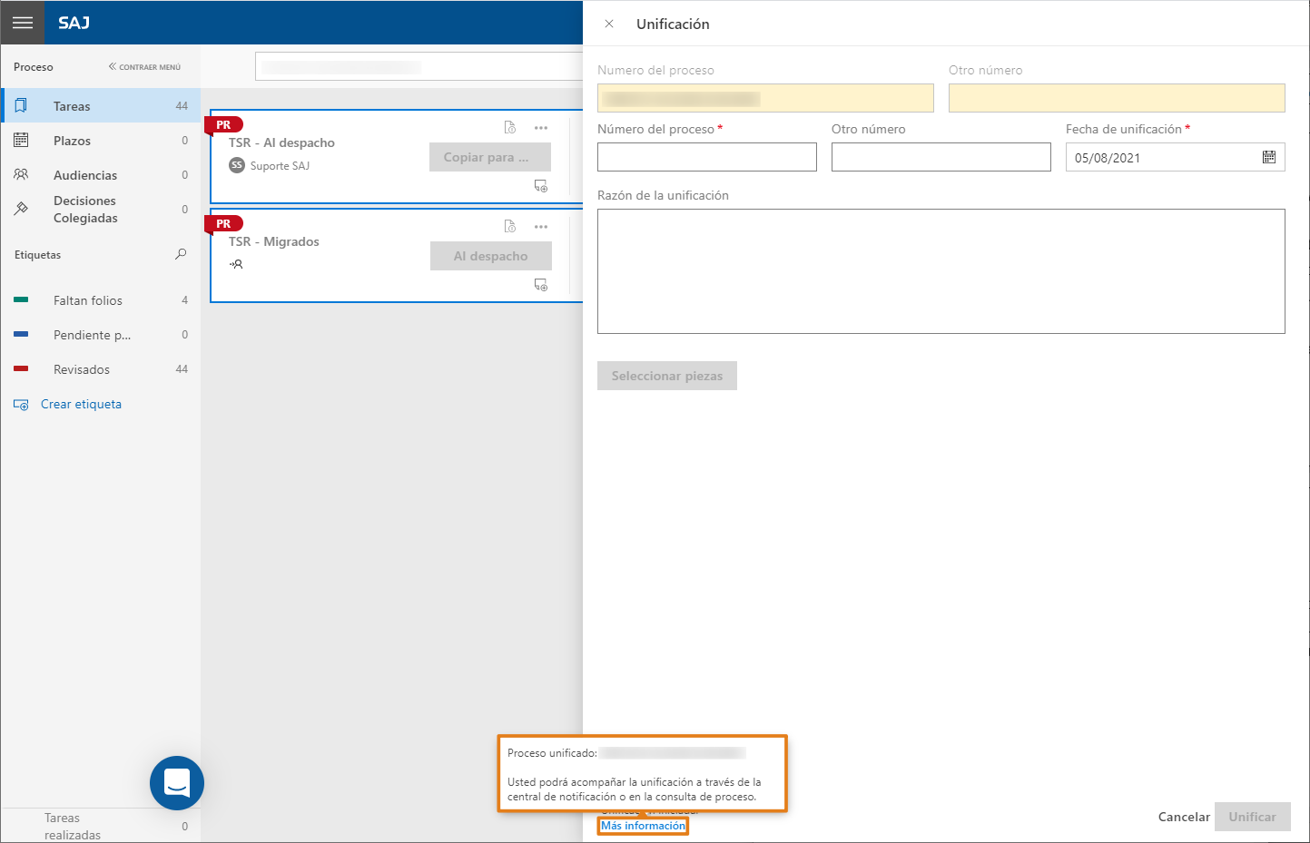Screen dimensions: 1310x843
Task: Select Revisados tag
Action: click(x=100, y=369)
